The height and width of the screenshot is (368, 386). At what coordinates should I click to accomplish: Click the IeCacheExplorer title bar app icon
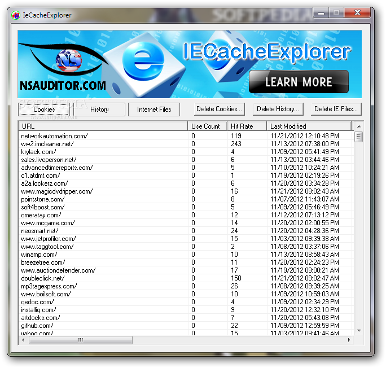(15, 15)
